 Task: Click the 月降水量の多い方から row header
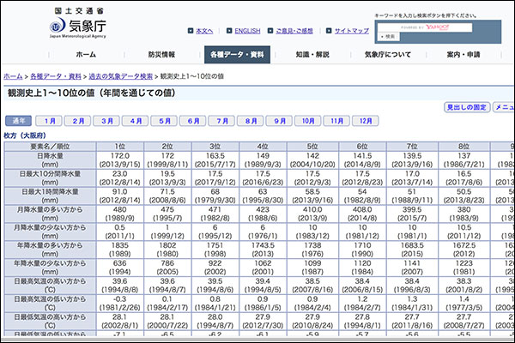coord(50,214)
